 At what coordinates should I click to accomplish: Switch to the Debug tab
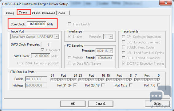(10, 13)
